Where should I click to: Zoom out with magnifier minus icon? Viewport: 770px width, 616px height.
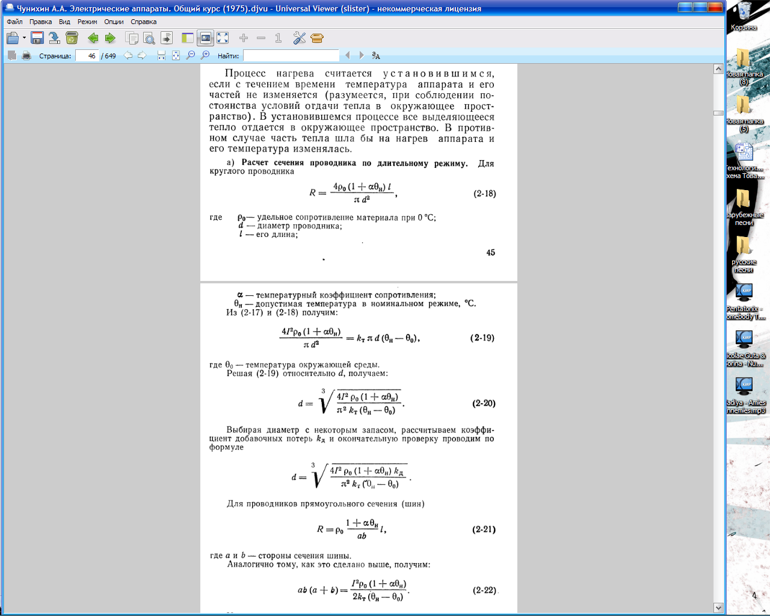coord(190,55)
